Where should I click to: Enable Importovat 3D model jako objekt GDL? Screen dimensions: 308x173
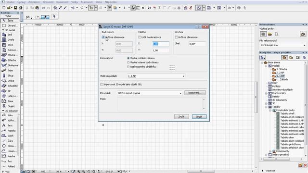(x=102, y=85)
